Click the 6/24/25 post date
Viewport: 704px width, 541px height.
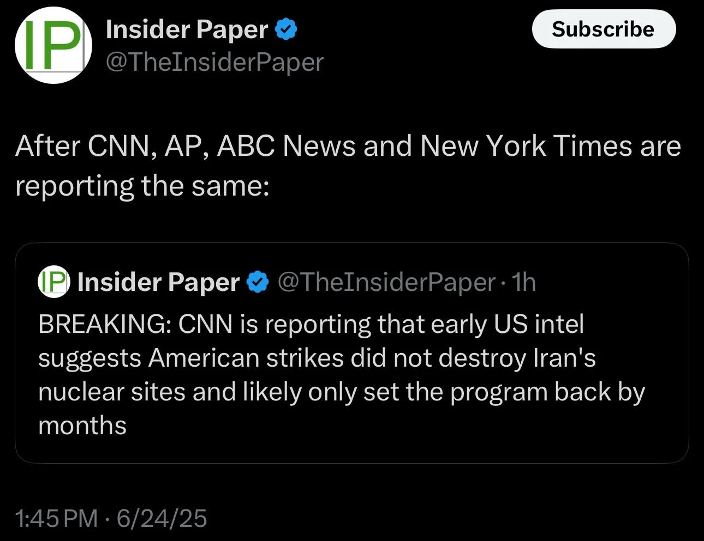(x=162, y=518)
